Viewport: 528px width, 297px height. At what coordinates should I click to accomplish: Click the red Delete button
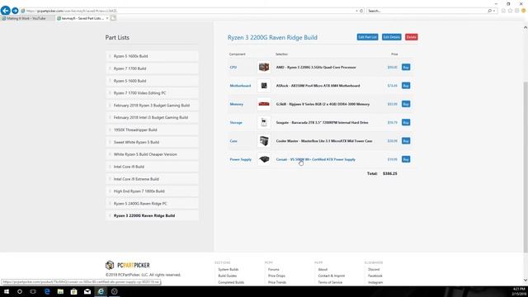pyautogui.click(x=411, y=37)
